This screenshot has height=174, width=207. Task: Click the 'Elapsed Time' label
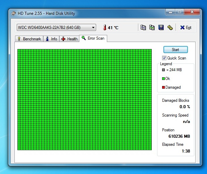coord(173,144)
